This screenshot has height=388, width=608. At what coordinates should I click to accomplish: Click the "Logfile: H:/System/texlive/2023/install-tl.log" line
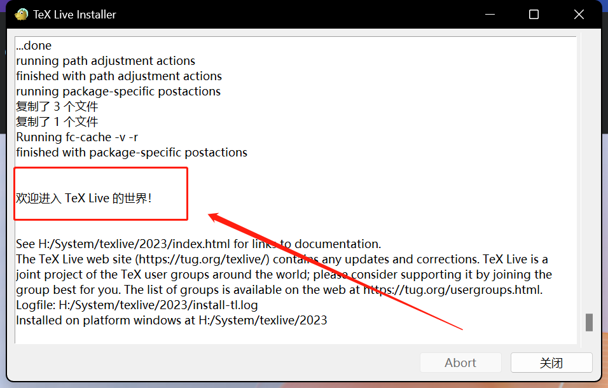pyautogui.click(x=137, y=305)
